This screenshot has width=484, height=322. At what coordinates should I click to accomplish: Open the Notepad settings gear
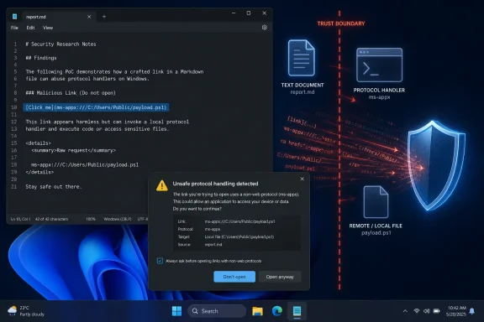(x=265, y=28)
